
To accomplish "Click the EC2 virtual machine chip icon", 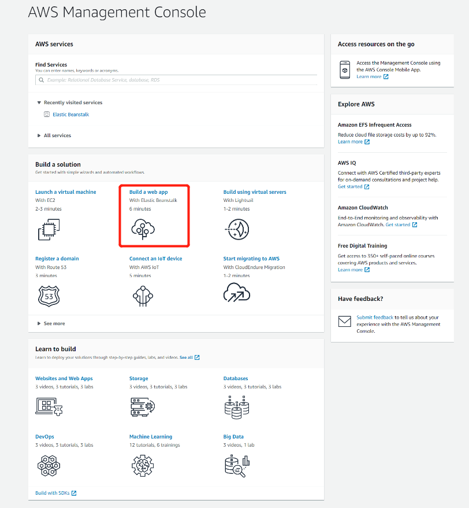I will click(x=49, y=229).
